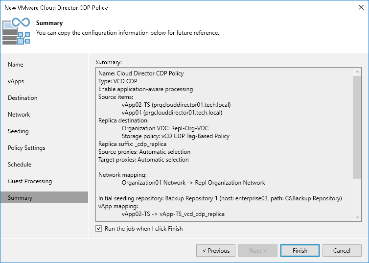Go to the Schedule step
This screenshot has height=263, width=369.
(x=20, y=165)
